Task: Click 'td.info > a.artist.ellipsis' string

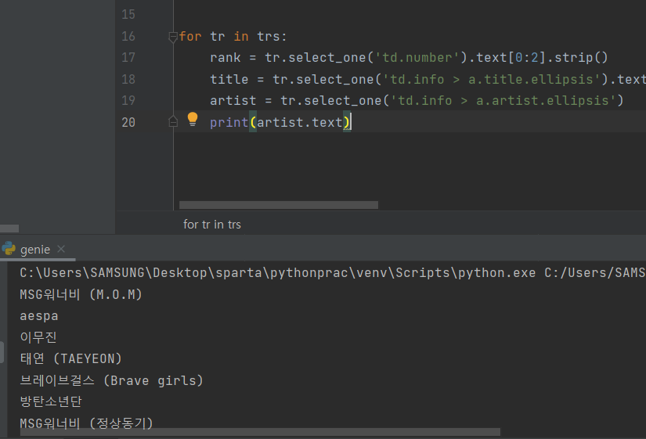Action: pyautogui.click(x=503, y=100)
